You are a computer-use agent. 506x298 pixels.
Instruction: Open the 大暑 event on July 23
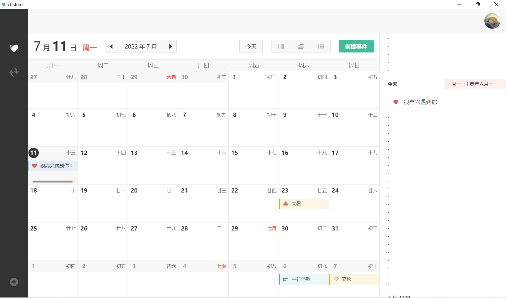304,204
